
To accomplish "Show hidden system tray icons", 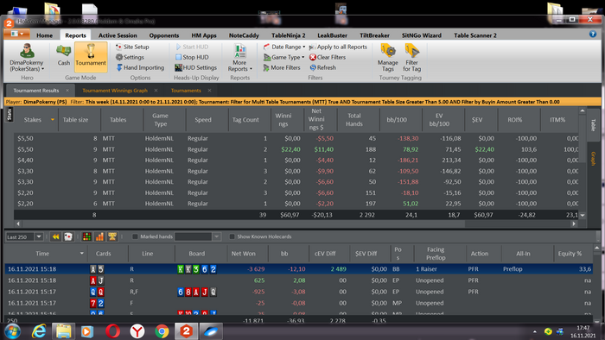I will pos(535,331).
